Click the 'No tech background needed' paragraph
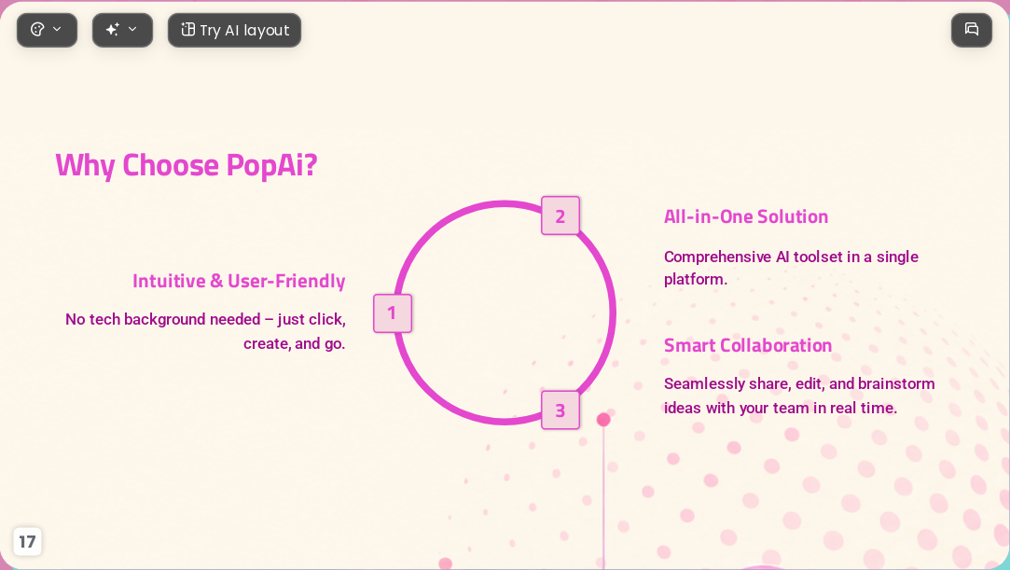1010x570 pixels. click(205, 331)
